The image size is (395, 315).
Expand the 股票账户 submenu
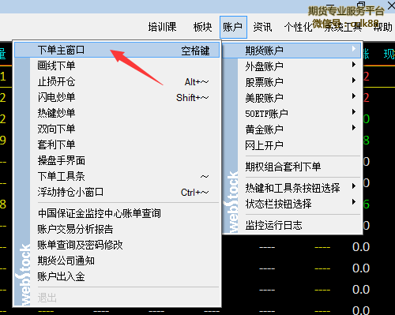point(292,82)
